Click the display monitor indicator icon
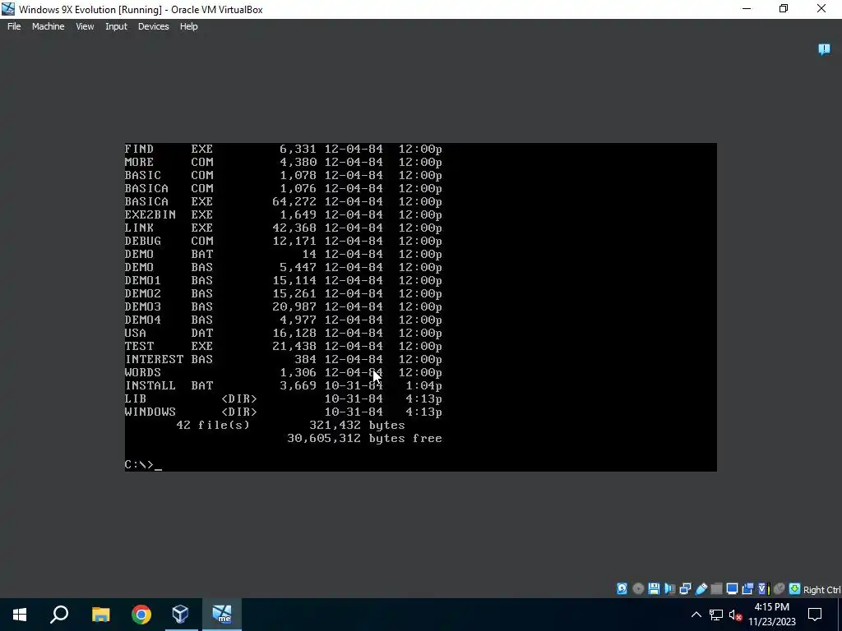Image resolution: width=842 pixels, height=631 pixels. 732,588
